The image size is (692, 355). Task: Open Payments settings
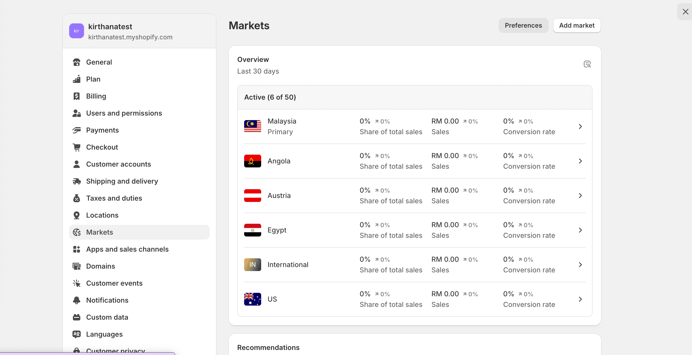139,130
